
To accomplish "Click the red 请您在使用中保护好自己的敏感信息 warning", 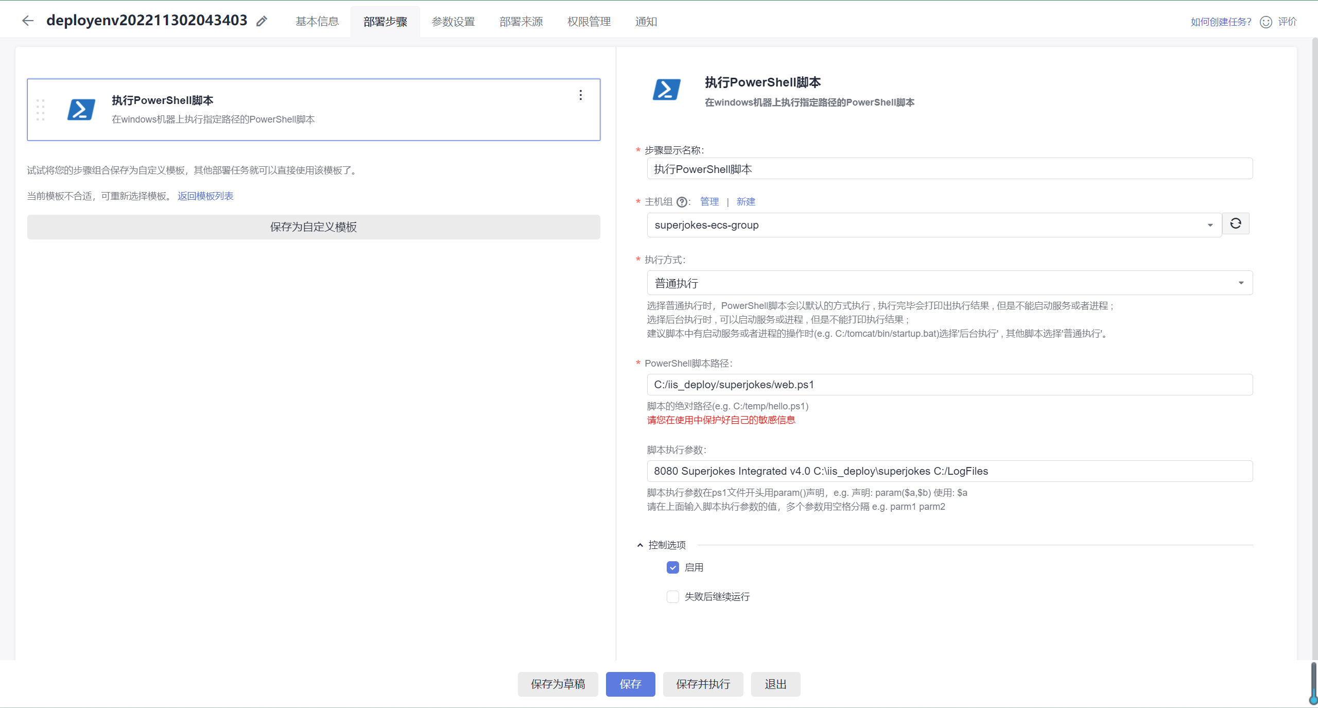I will click(721, 420).
